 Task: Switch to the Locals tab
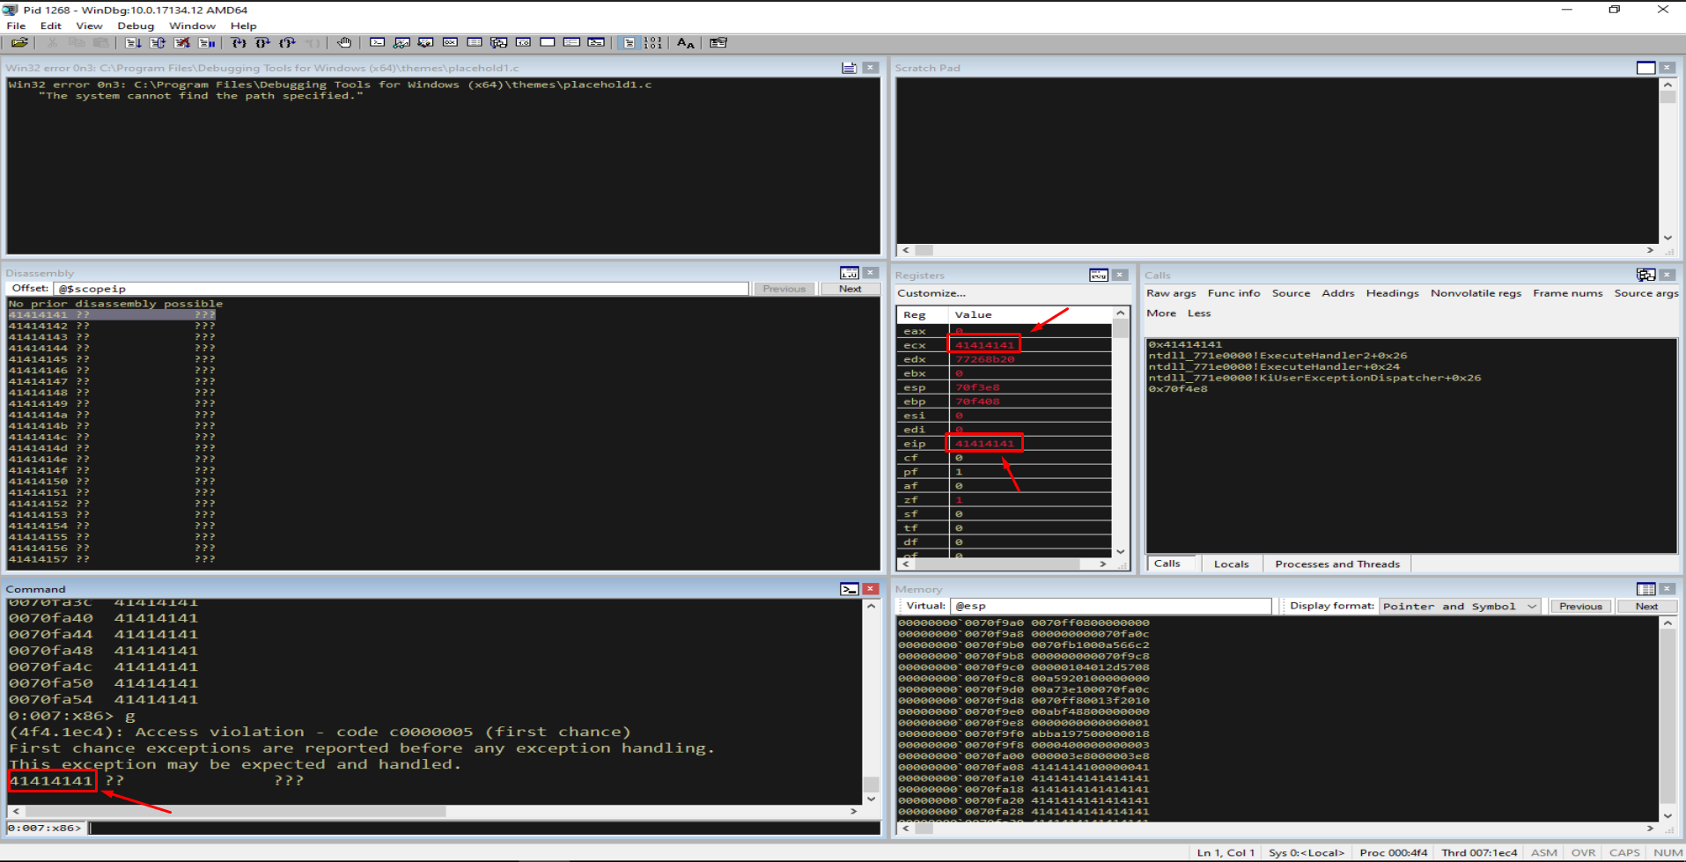click(1231, 564)
